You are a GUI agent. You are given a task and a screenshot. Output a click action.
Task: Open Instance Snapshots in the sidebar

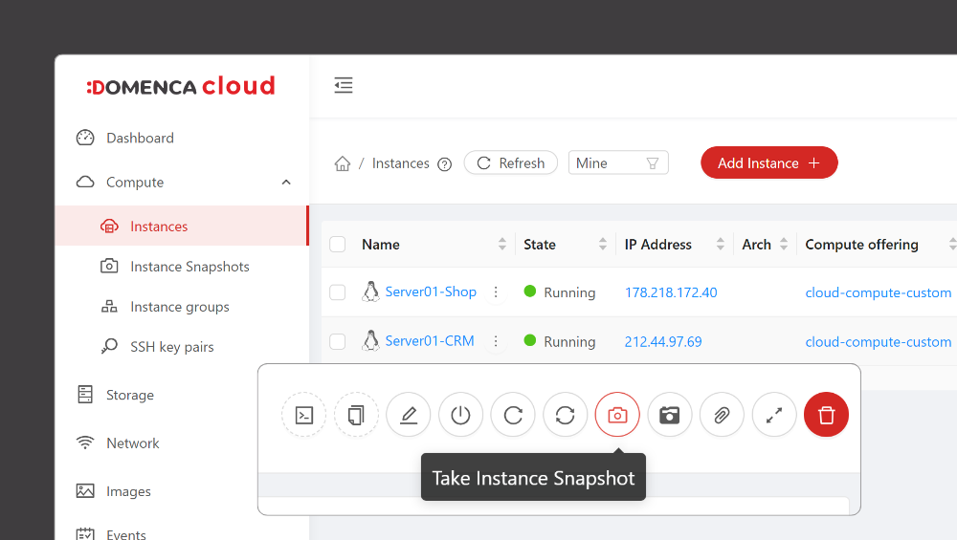(189, 267)
